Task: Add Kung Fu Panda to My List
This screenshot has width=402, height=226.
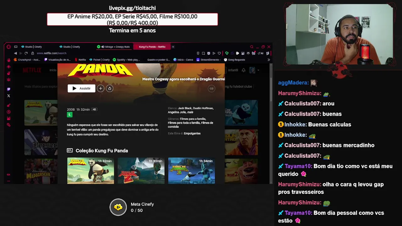Action: [x=100, y=89]
